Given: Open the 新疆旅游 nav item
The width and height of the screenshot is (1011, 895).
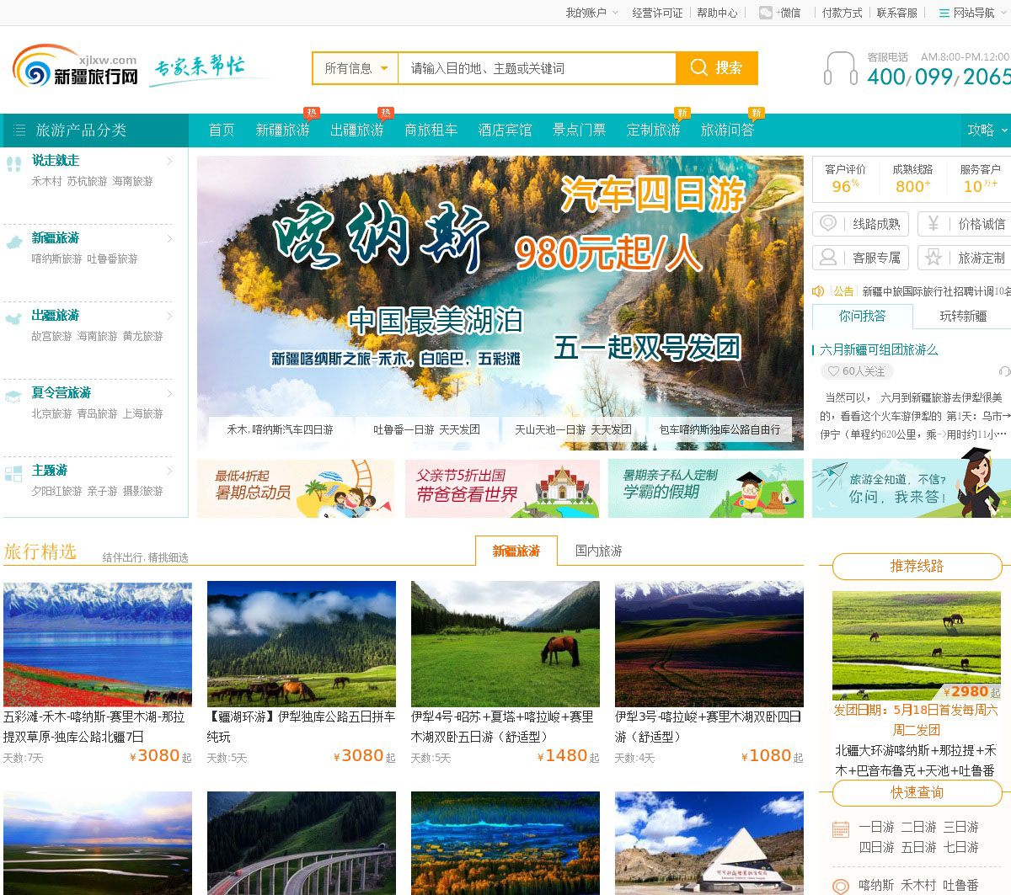Looking at the screenshot, I should click(x=282, y=131).
